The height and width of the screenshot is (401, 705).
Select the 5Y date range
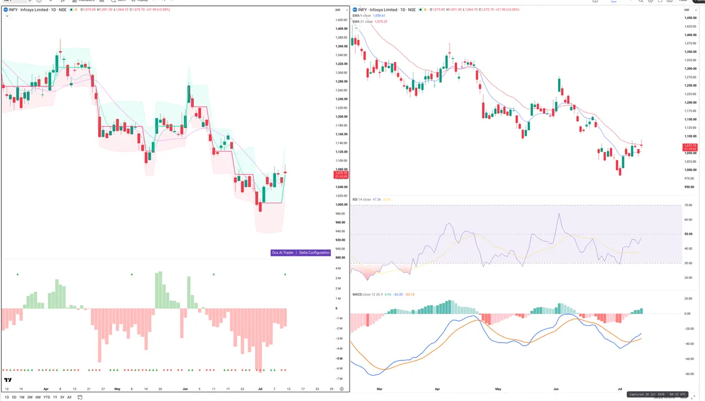[x=62, y=397]
